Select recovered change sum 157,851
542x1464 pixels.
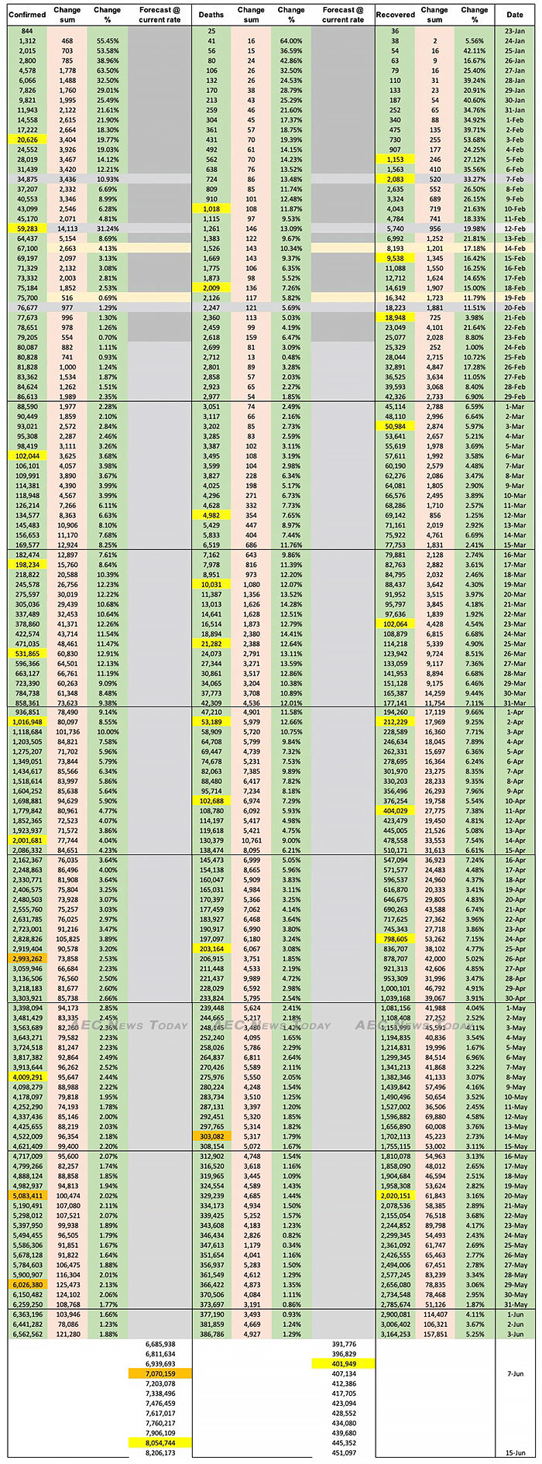point(435,1334)
